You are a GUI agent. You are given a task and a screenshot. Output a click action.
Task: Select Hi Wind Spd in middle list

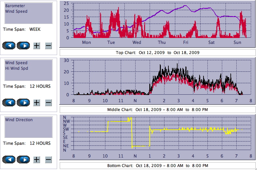coord(16,68)
